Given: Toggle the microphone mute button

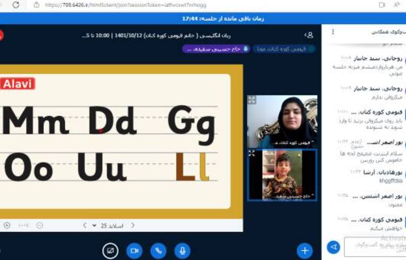Looking at the screenshot, I should point(182,251).
